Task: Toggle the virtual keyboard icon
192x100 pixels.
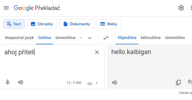Action: [x=90, y=84]
